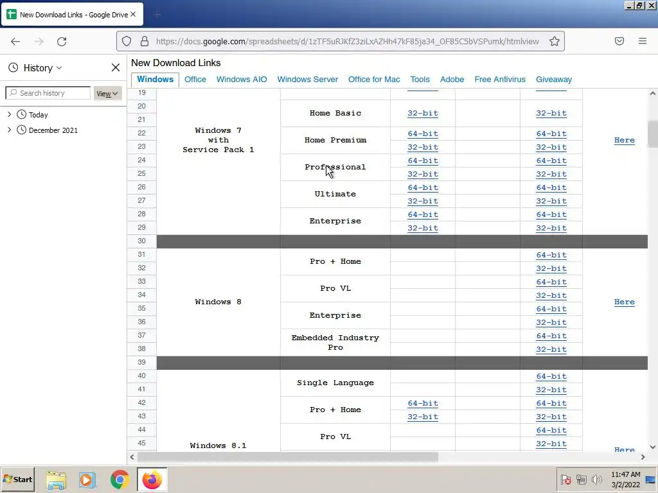Screen dimensions: 658x493
Task: Click the scroll down arrow
Action: (653, 447)
